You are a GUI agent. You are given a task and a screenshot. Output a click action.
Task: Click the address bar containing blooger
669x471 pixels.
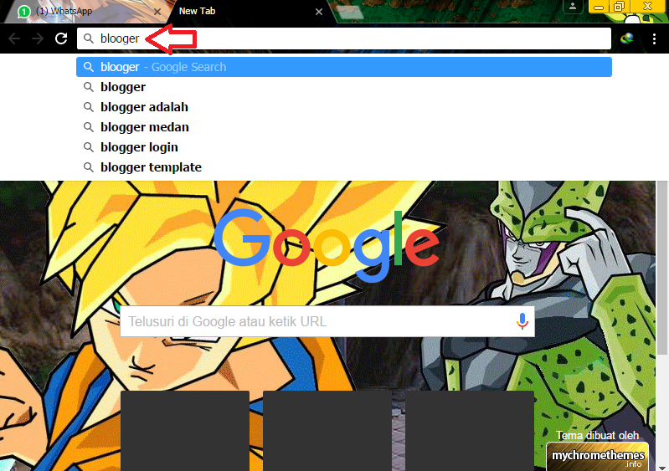click(x=344, y=38)
